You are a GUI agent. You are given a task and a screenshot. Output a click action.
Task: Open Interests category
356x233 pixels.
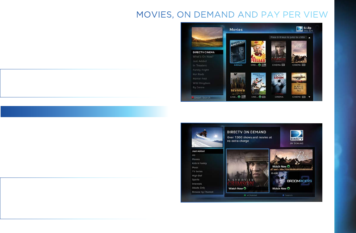(x=197, y=184)
